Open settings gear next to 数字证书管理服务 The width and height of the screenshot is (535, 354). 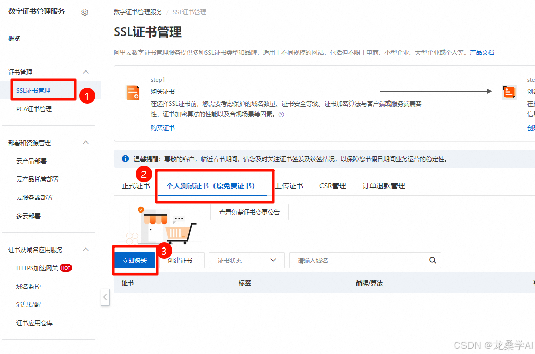[85, 12]
